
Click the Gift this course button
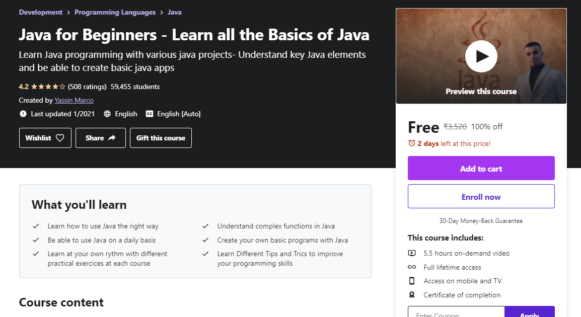pyautogui.click(x=161, y=138)
